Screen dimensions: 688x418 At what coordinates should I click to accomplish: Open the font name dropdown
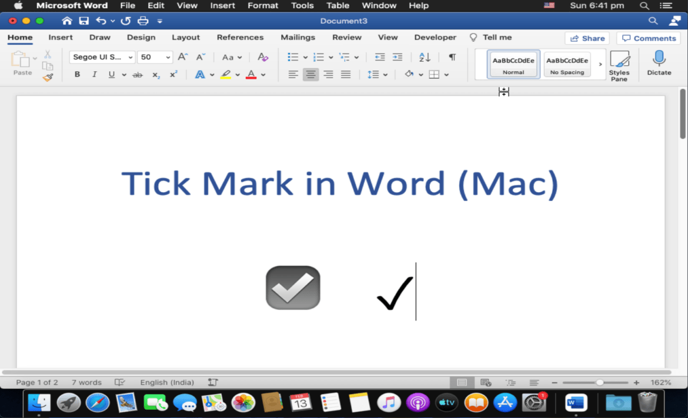102,57
